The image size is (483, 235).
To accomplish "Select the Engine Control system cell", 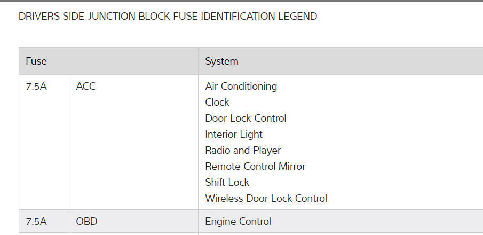I will coord(238,222).
